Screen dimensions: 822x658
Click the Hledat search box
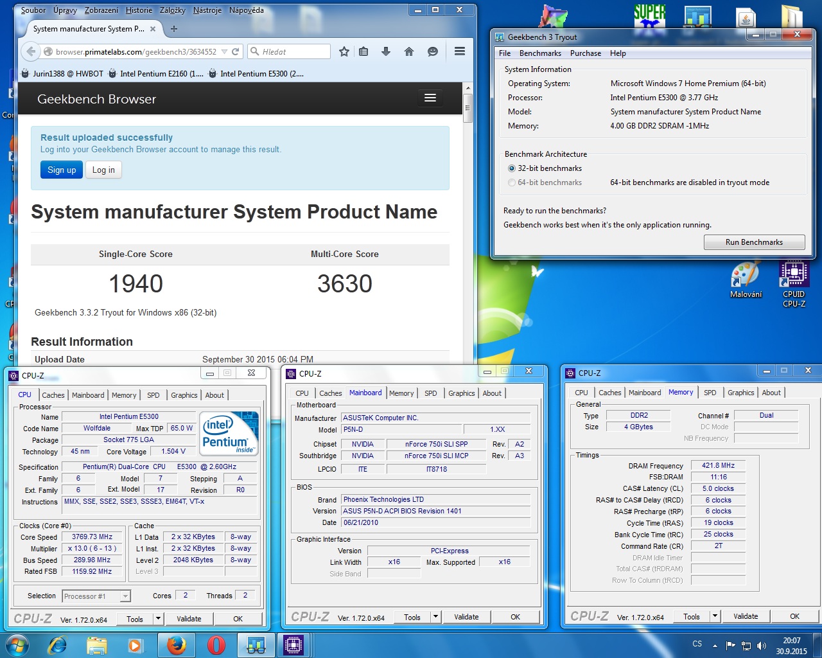coord(288,51)
